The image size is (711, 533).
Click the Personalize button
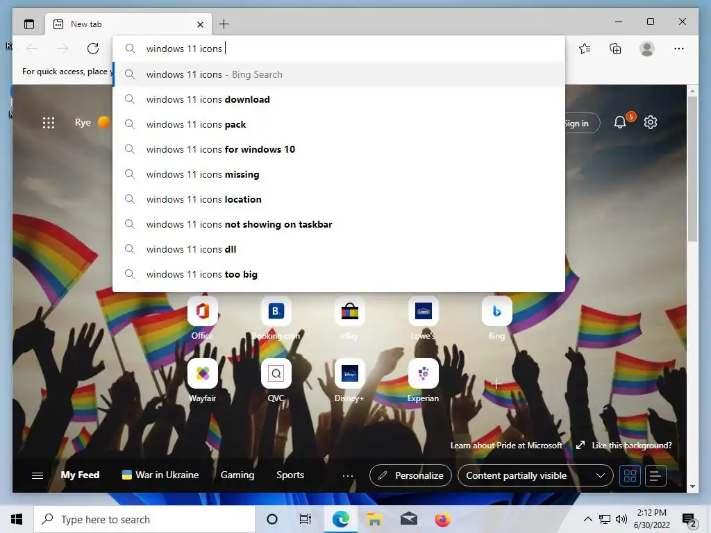point(410,475)
